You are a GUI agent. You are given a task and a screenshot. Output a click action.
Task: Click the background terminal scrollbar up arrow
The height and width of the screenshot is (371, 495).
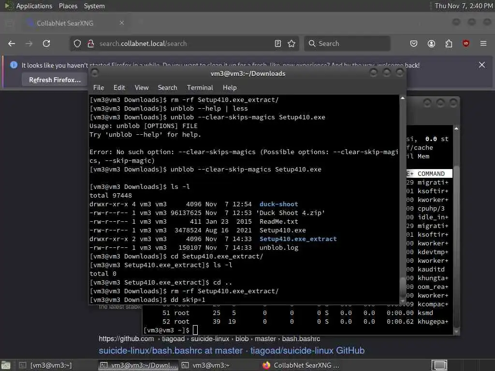pyautogui.click(x=456, y=128)
